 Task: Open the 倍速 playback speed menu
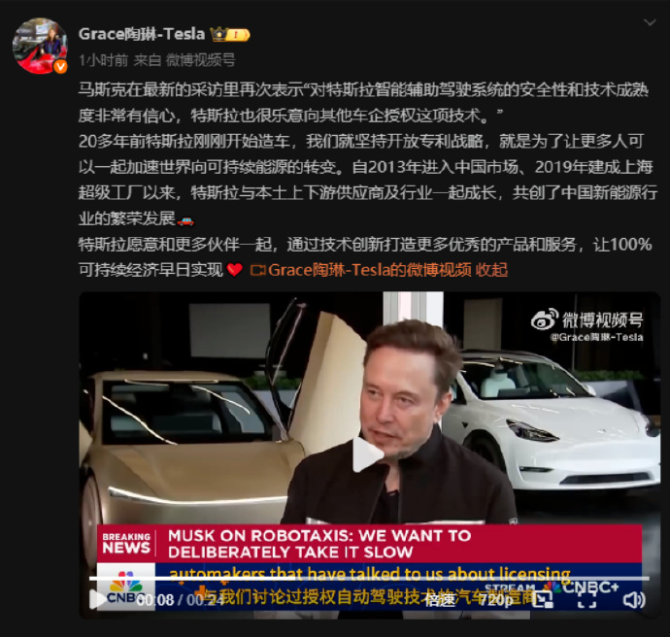click(x=440, y=600)
